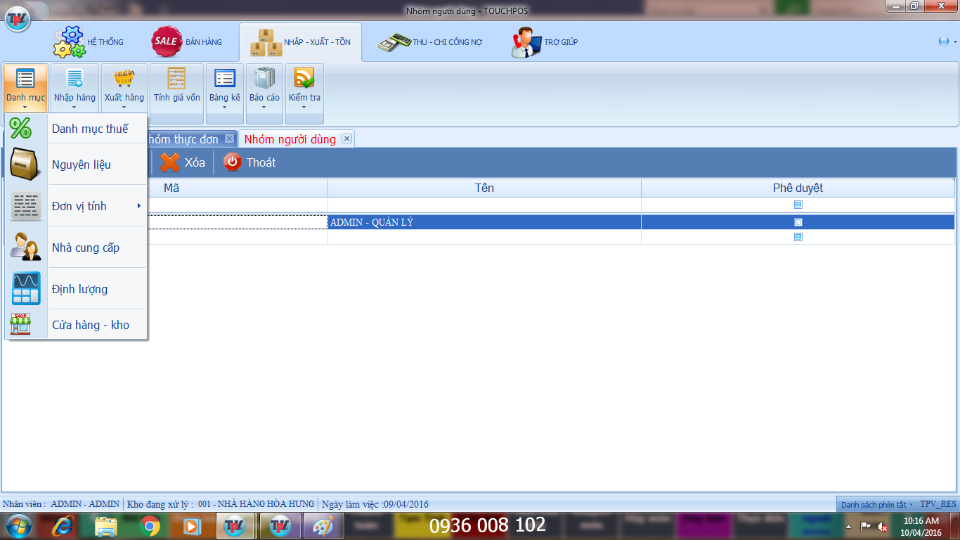960x540 pixels.
Task: Open Danh sách phím tắt dropdown
Action: [876, 504]
